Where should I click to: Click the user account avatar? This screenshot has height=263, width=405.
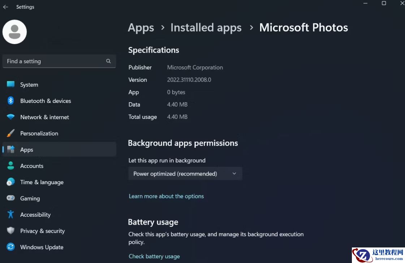14,32
